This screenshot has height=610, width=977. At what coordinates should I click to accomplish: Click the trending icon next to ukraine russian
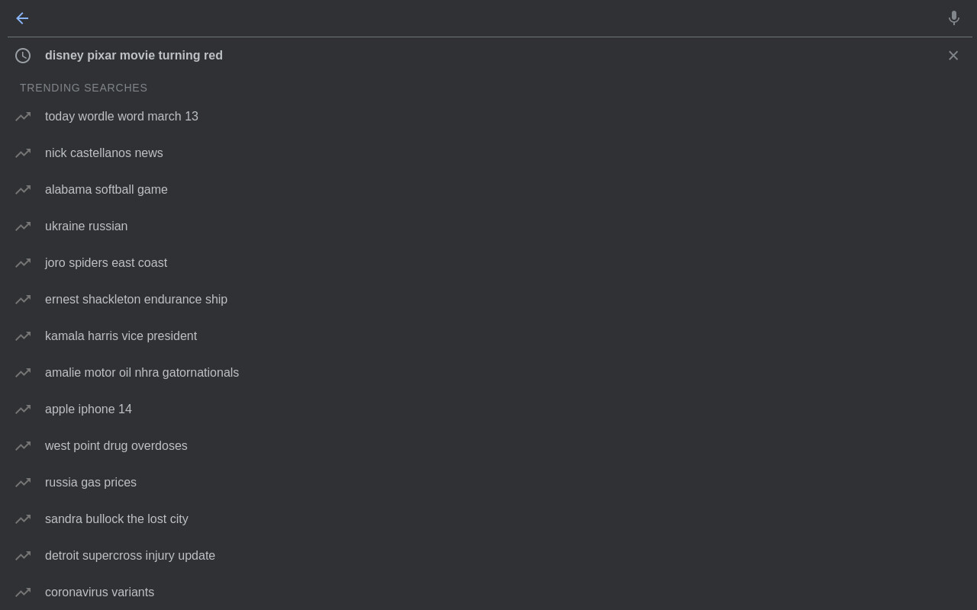tap(23, 226)
